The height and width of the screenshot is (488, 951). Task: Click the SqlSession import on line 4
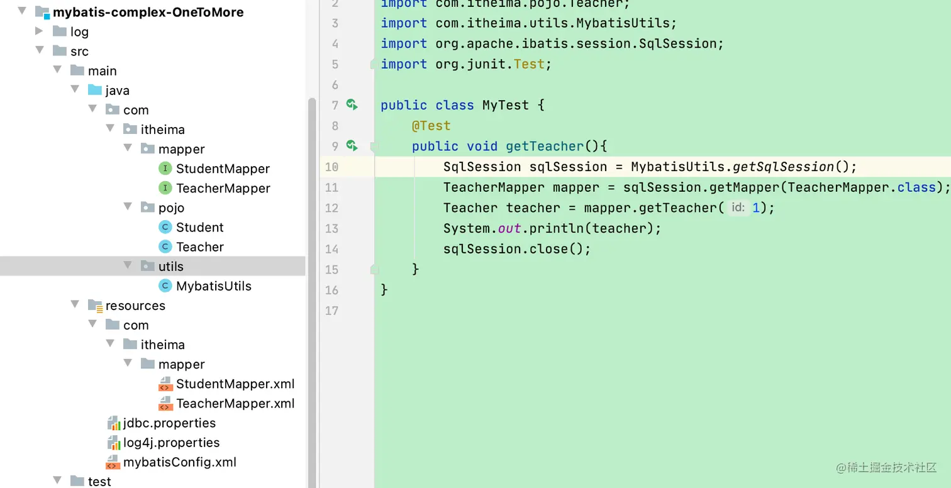552,43
